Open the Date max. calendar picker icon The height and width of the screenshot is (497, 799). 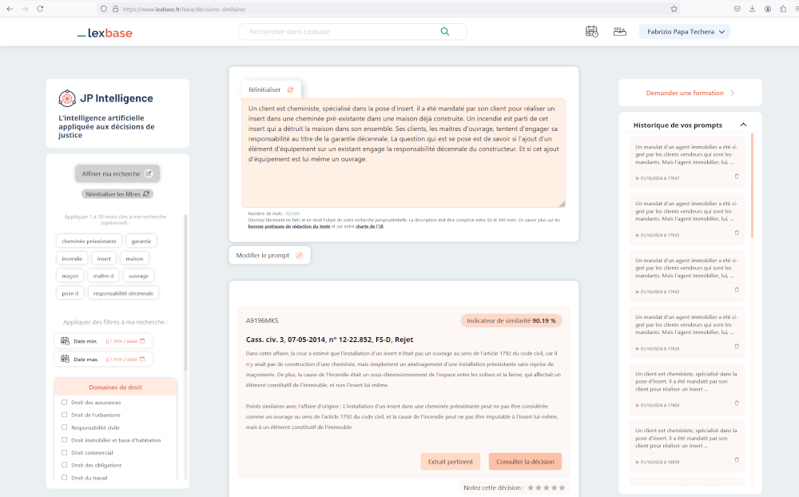[142, 359]
